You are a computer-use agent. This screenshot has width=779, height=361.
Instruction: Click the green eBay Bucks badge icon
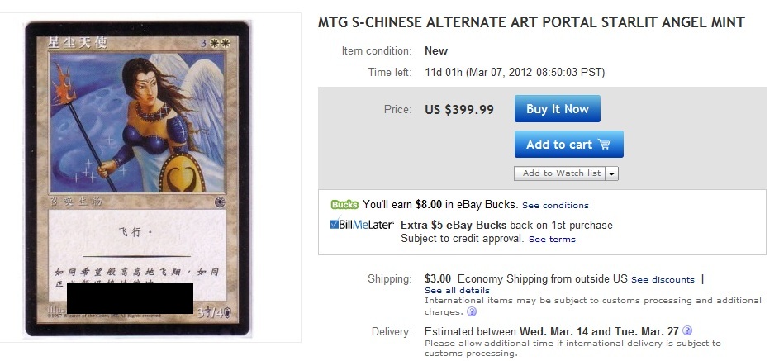344,205
